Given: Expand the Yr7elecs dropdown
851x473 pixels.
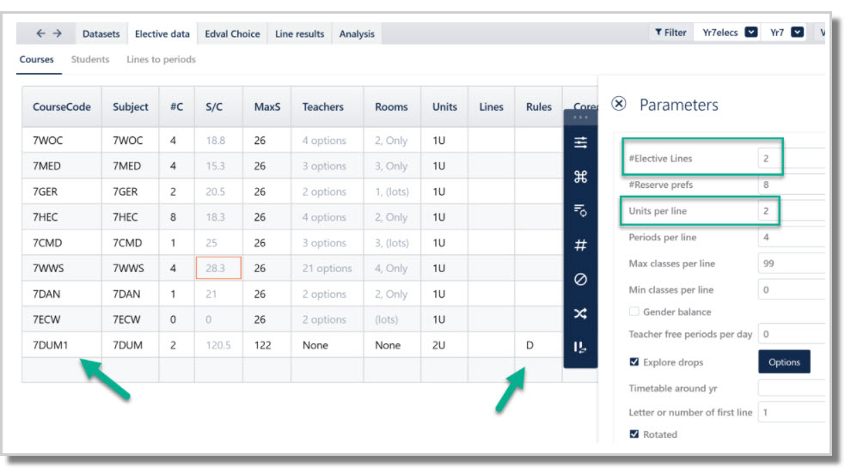Looking at the screenshot, I should click(751, 32).
